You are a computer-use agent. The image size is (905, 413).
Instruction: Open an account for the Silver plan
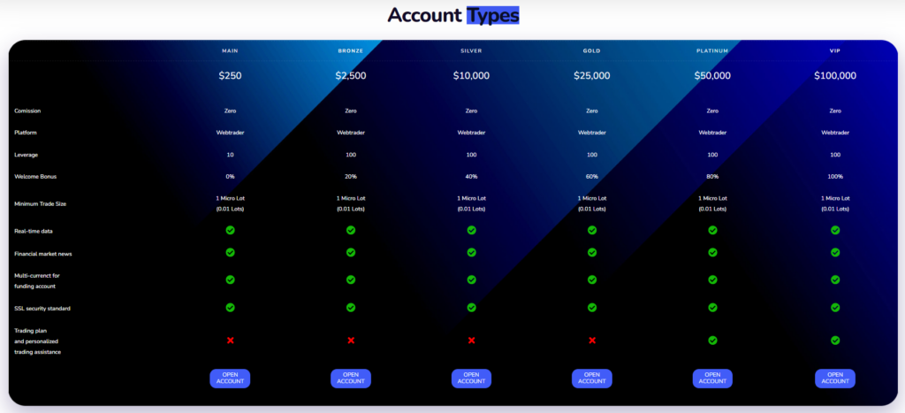point(471,378)
